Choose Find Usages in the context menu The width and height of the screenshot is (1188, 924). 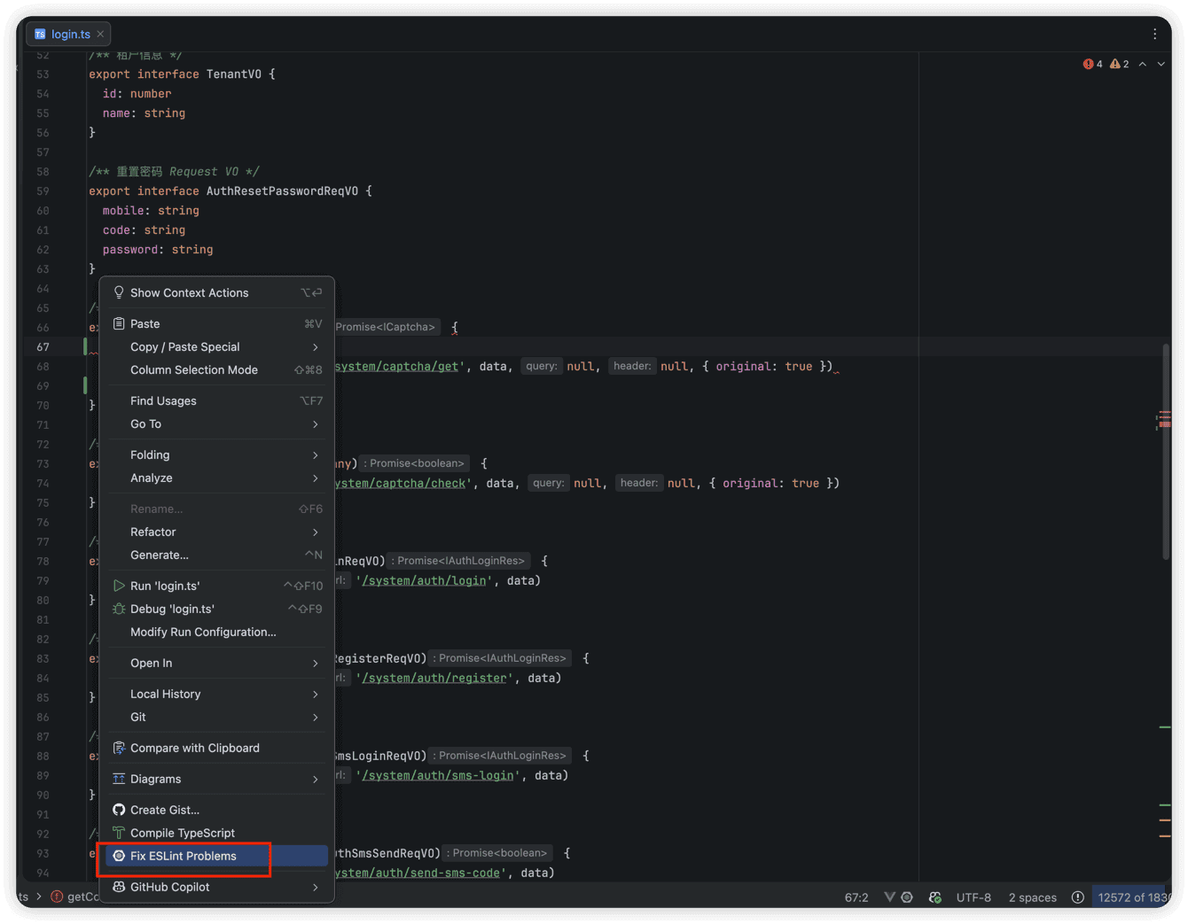217,400
